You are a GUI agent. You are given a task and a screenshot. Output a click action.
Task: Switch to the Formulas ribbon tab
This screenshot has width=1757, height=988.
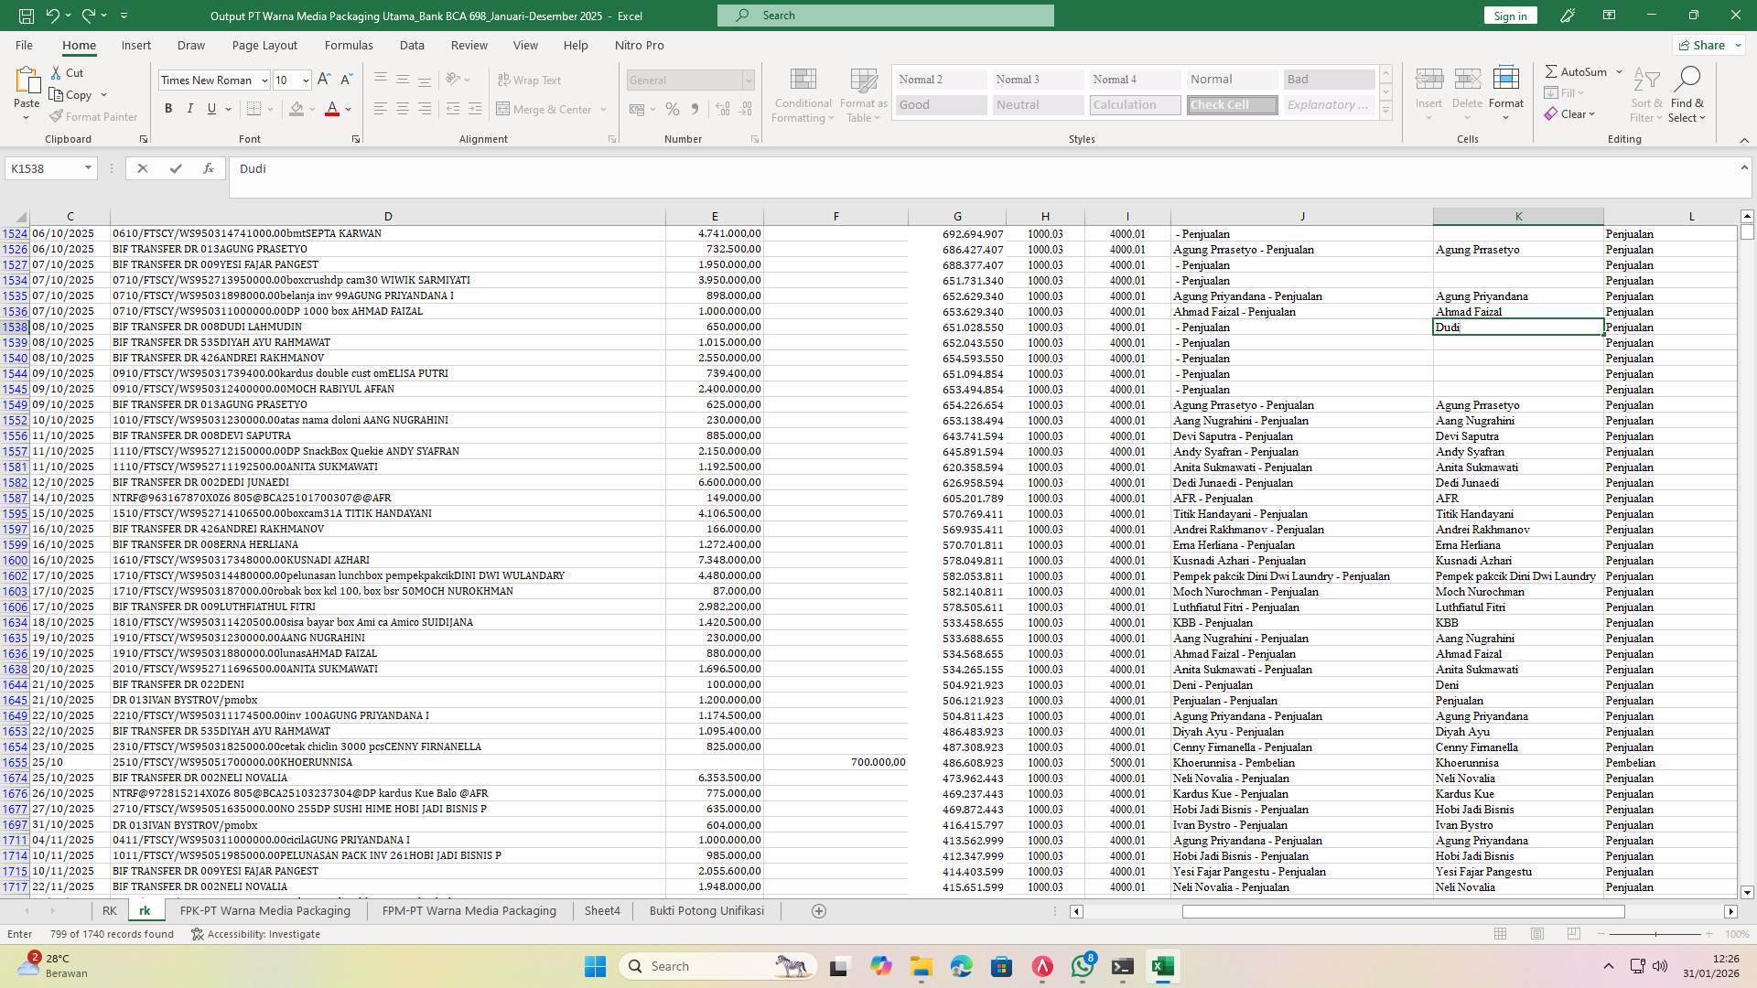[x=349, y=45]
